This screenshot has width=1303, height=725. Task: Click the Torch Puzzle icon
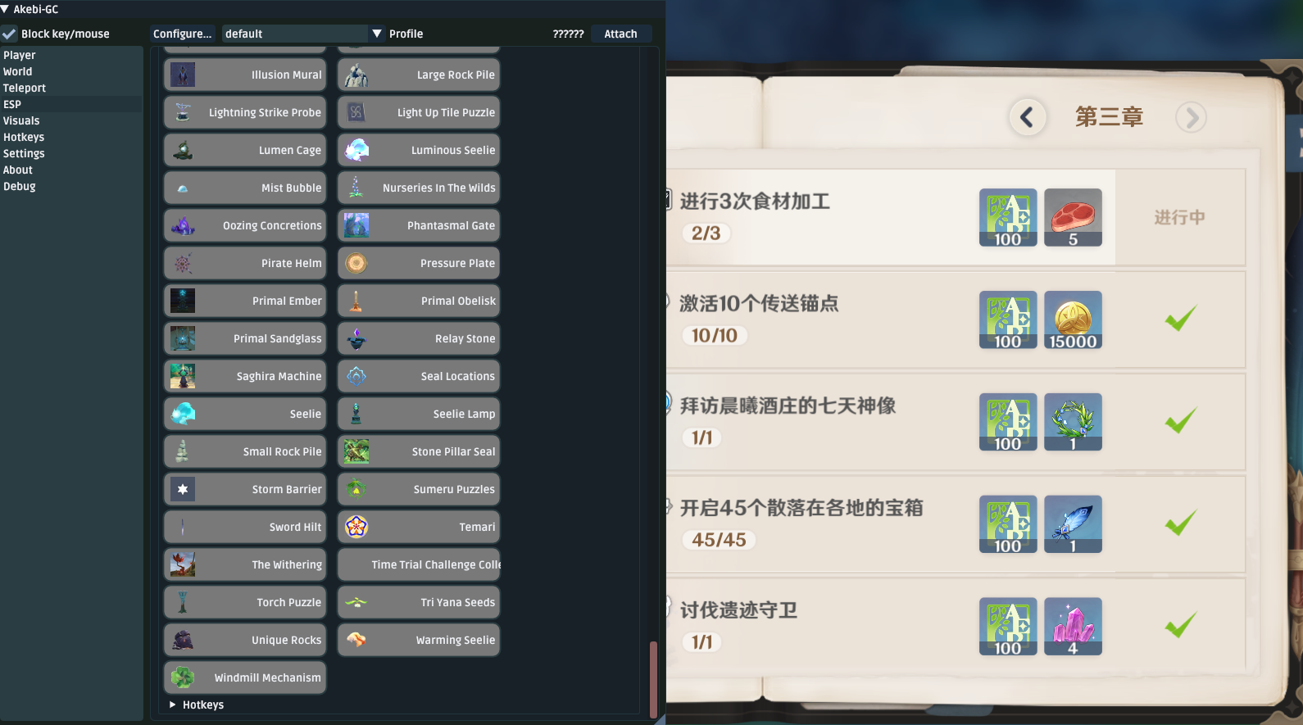coord(183,602)
